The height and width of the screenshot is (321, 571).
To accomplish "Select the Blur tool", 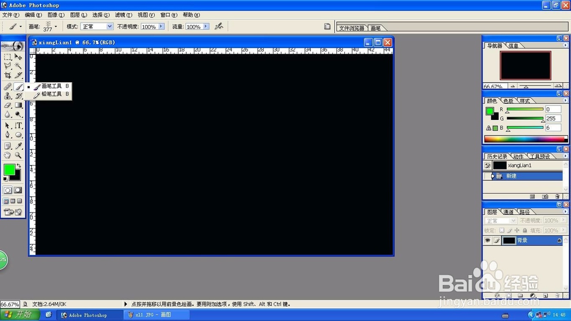I will pyautogui.click(x=7, y=114).
